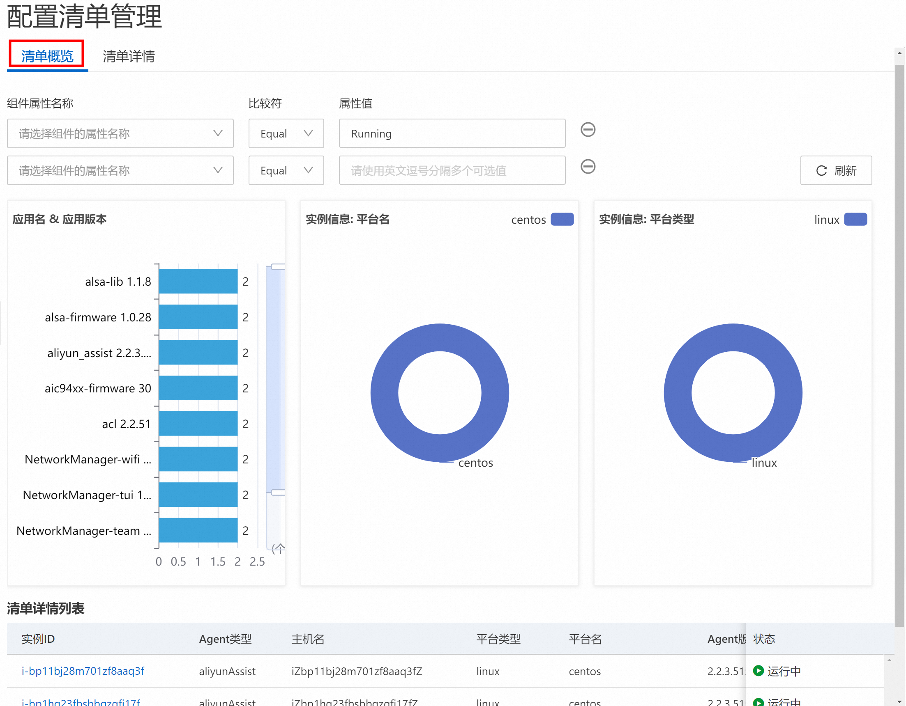Remove the second filter row with minus icon
Screen dimensions: 906x706
(588, 167)
